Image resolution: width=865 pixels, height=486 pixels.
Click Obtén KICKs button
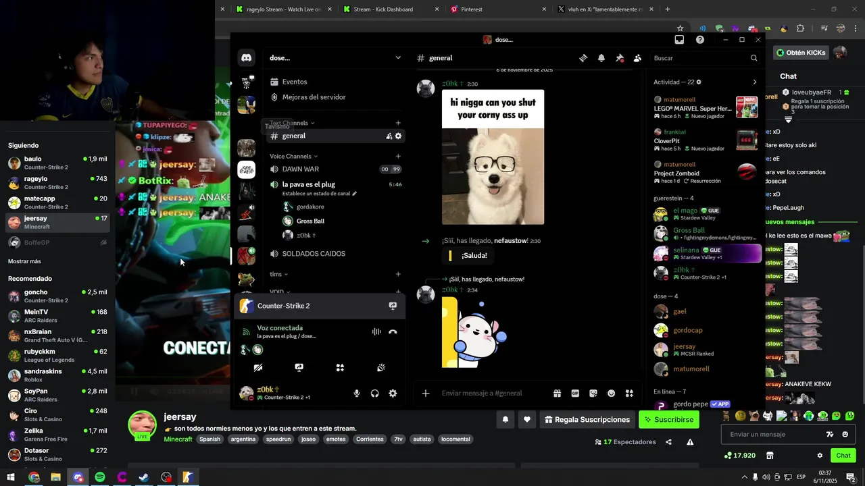801,53
